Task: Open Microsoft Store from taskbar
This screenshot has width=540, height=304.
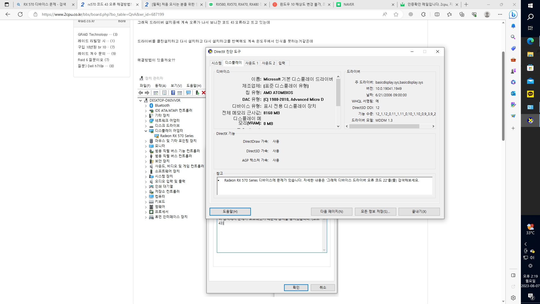Action: tap(530, 68)
